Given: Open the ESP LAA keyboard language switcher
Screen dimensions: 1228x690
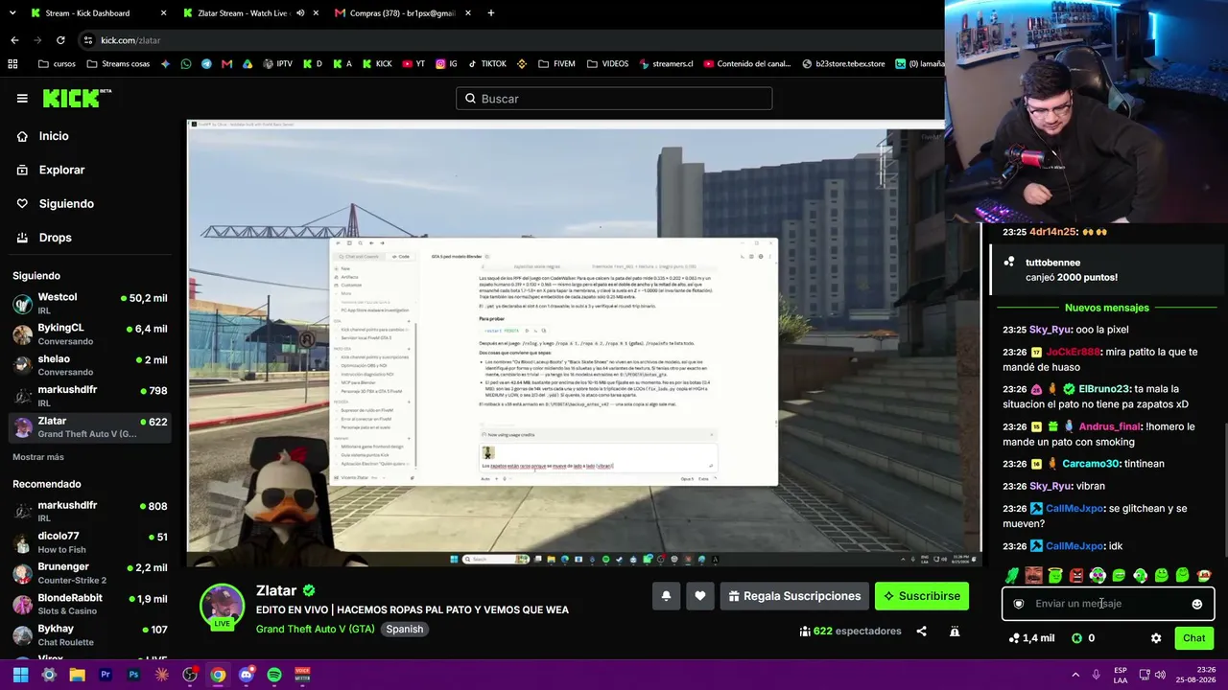Looking at the screenshot, I should 1121,675.
